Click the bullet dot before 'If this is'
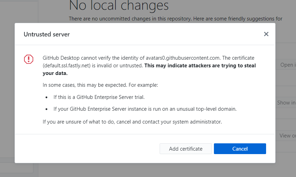296x177 pixels. click(47, 97)
